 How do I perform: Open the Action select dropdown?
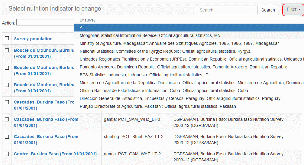(x=45, y=23)
